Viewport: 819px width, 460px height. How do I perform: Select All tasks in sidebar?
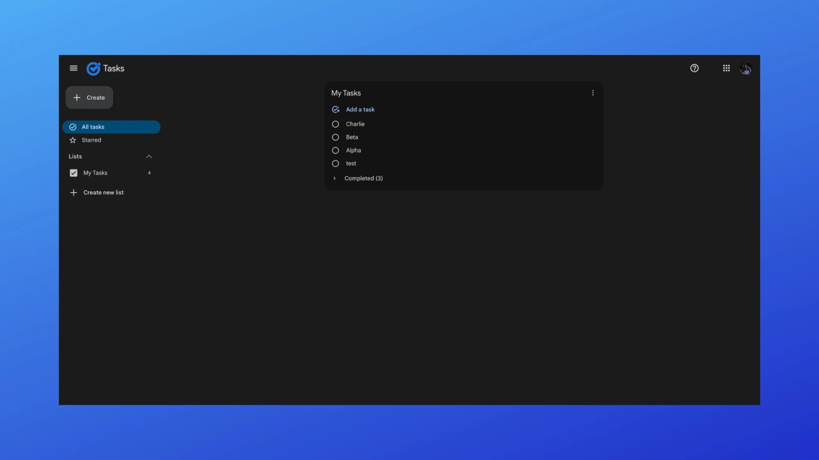(x=111, y=127)
